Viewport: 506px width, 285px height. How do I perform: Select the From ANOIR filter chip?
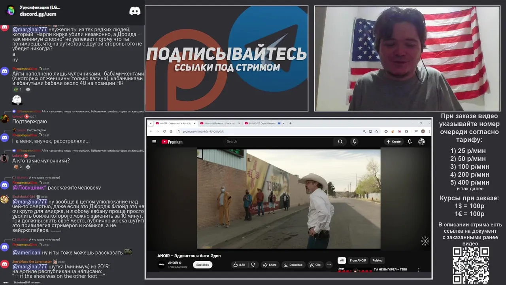pos(358,260)
